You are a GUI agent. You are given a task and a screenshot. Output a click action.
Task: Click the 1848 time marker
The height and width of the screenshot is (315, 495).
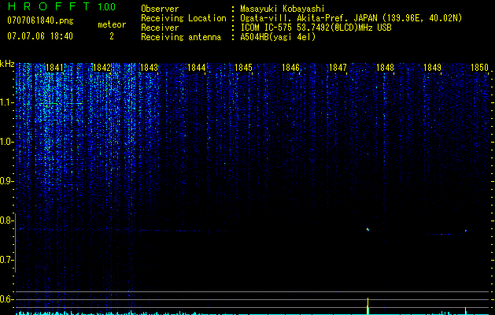(x=385, y=67)
